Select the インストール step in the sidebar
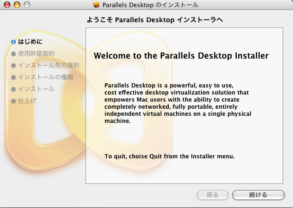 [x=36, y=89]
